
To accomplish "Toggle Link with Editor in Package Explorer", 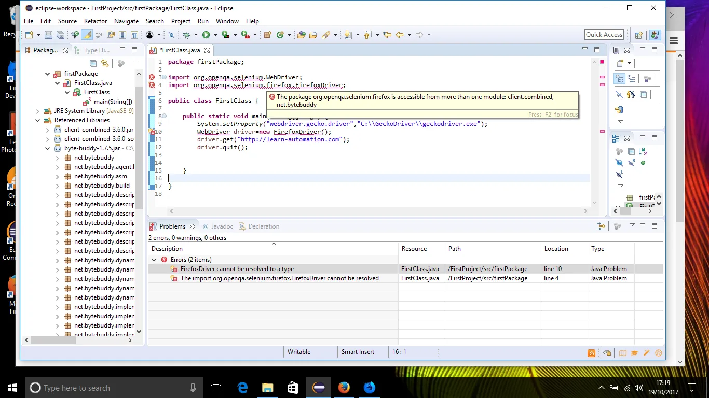I will [x=105, y=63].
